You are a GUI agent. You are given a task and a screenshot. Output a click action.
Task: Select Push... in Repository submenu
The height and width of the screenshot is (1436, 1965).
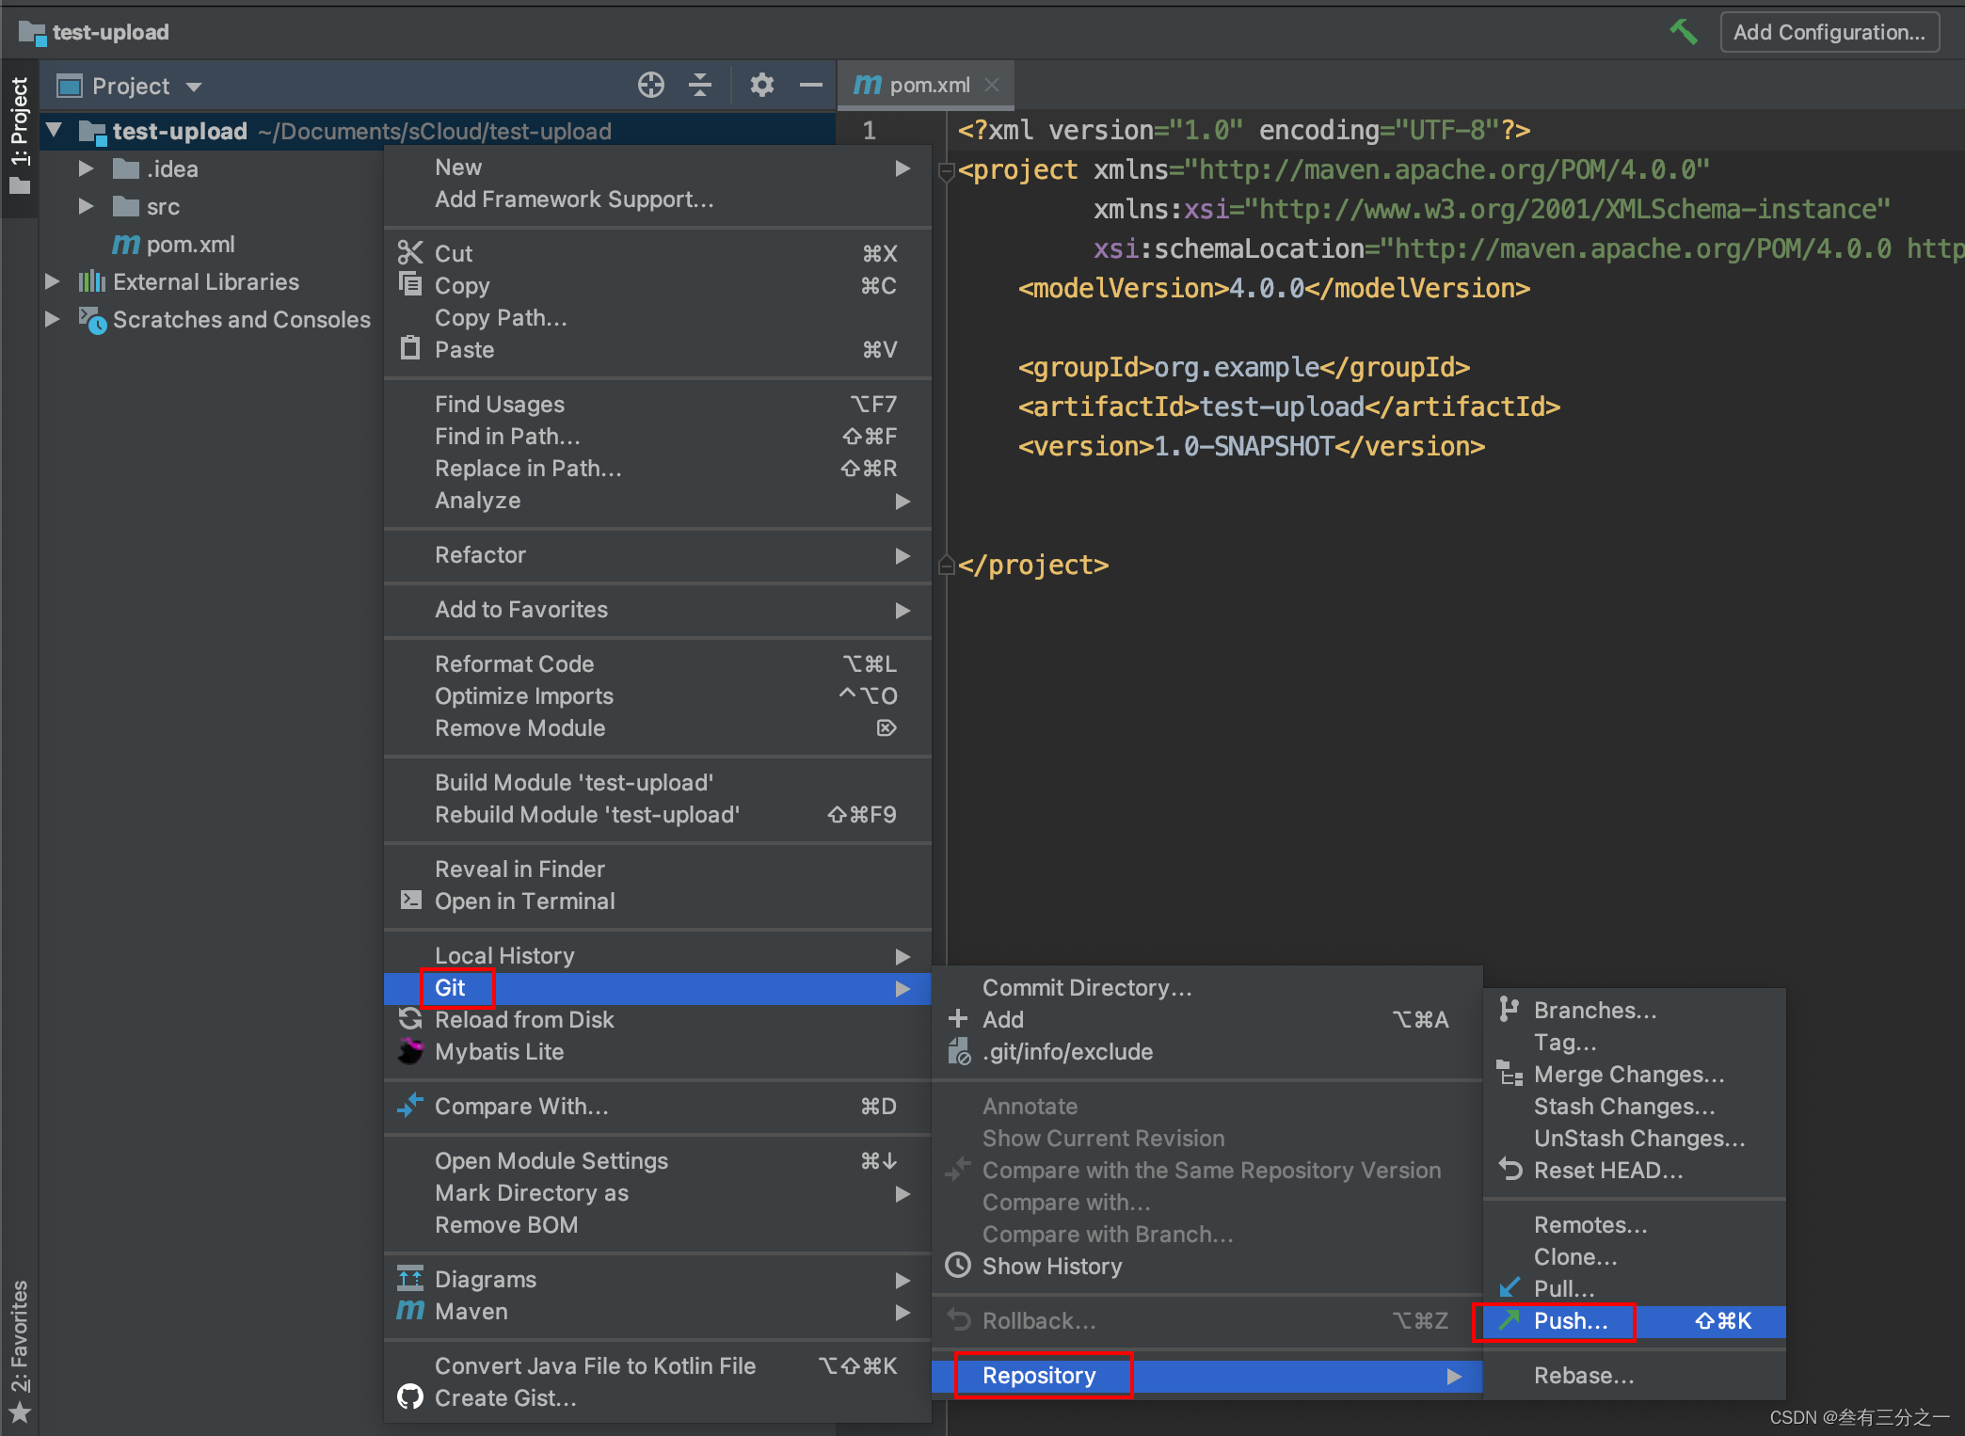pos(1570,1321)
